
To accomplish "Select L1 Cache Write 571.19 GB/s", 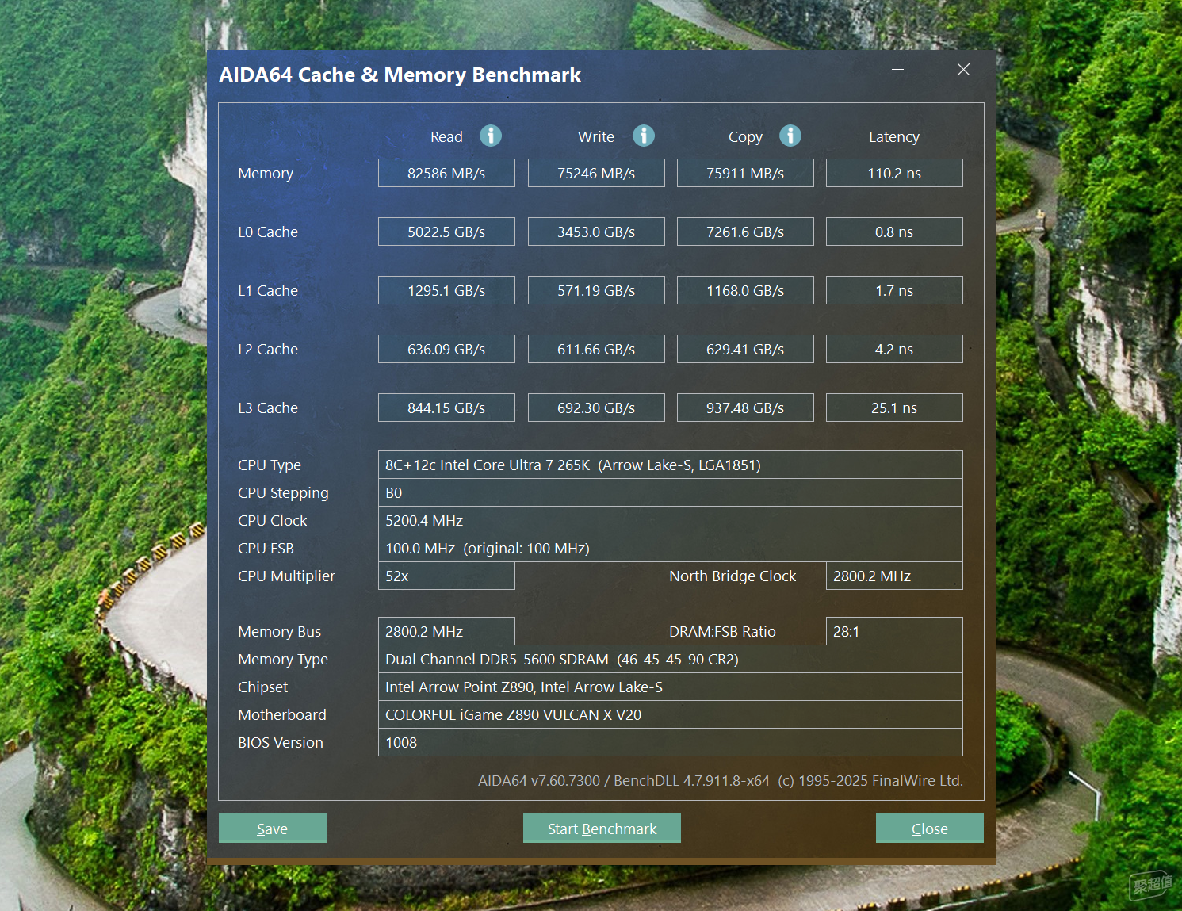I will (596, 290).
